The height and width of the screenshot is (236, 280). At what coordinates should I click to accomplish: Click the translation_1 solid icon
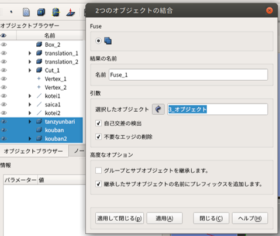[39, 53]
